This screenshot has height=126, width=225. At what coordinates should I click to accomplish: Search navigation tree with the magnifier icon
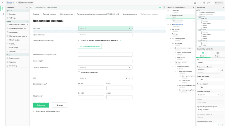(220, 7)
